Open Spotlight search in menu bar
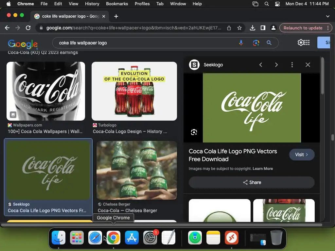Image resolution: width=335 pixels, height=251 pixels. (266, 4)
